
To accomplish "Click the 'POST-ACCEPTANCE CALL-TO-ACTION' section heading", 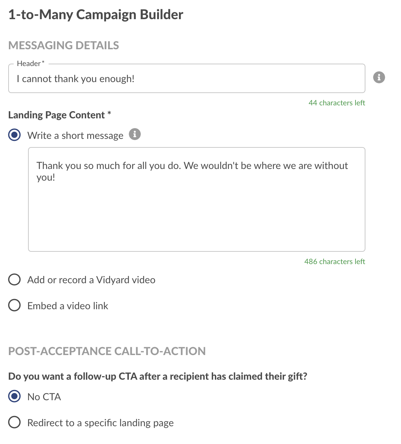I will [x=107, y=351].
